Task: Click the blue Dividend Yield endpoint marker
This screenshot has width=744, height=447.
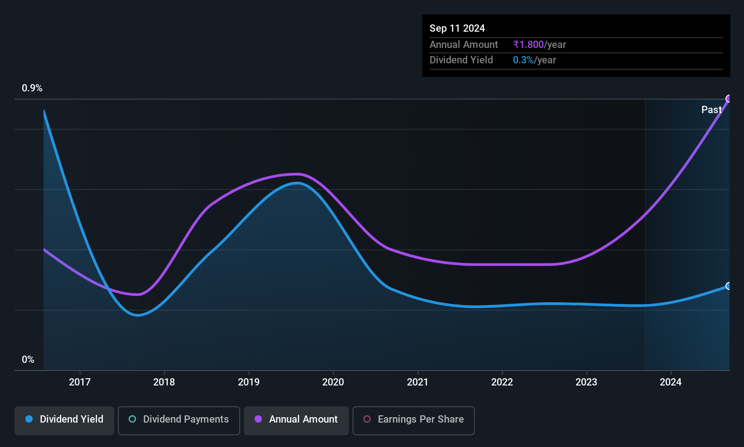Action: (729, 286)
